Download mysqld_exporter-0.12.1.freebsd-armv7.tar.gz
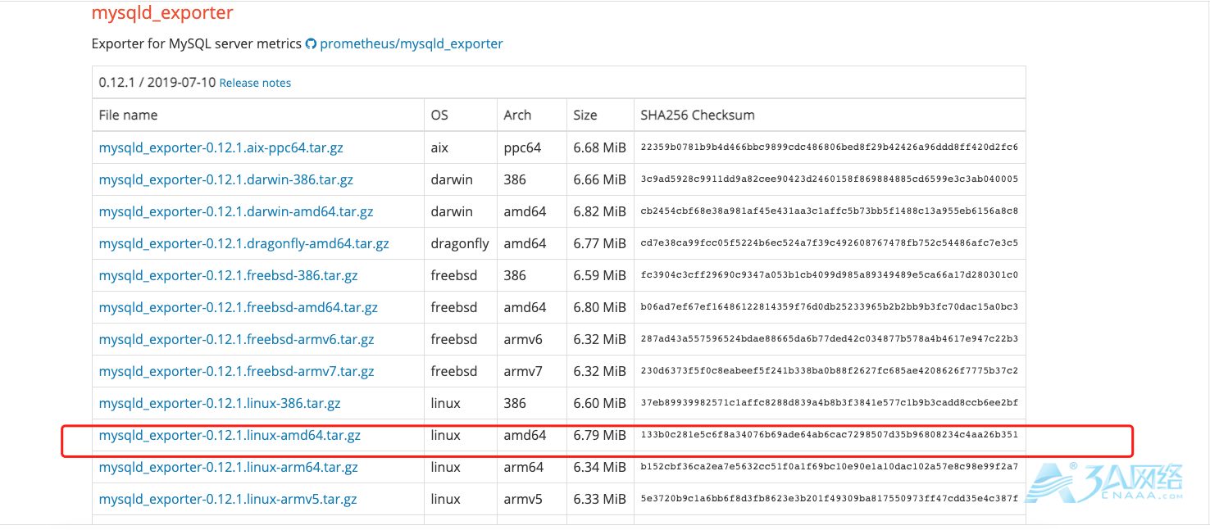The width and height of the screenshot is (1210, 530). pos(237,371)
